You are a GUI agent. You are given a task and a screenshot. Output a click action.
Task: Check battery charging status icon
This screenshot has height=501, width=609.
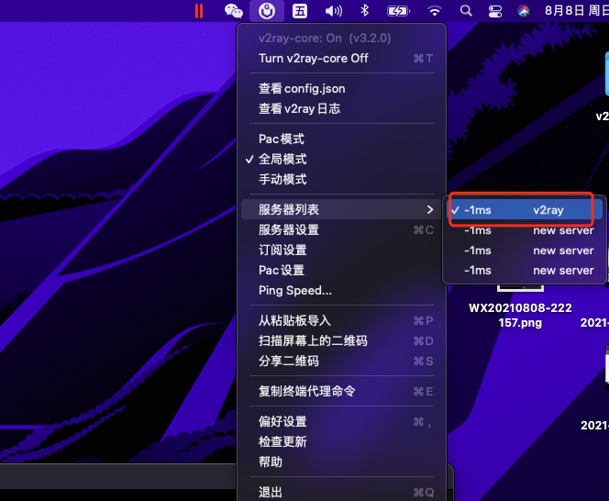[398, 11]
